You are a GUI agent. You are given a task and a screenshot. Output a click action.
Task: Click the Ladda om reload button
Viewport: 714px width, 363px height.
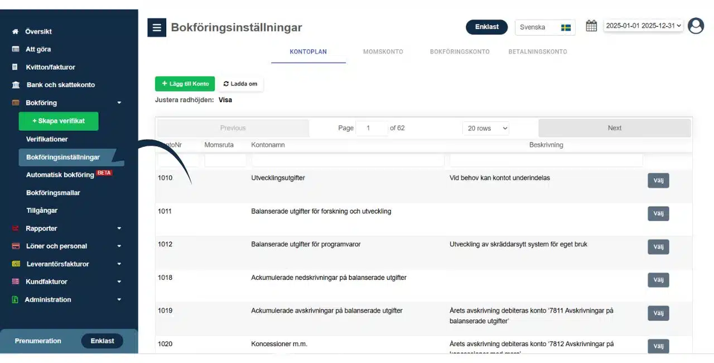[x=240, y=84]
